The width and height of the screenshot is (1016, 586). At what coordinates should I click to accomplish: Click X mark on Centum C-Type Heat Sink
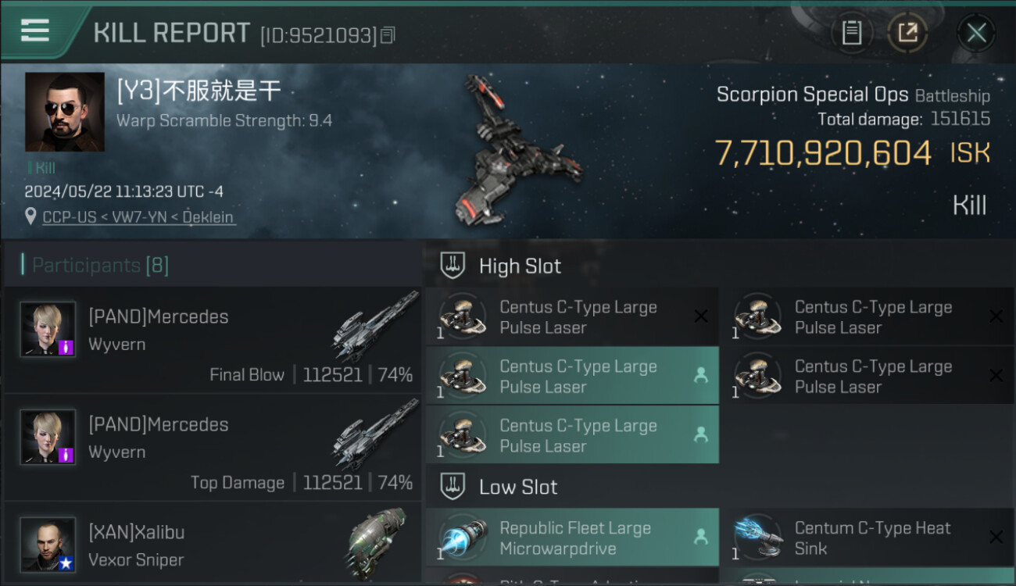[x=996, y=538]
